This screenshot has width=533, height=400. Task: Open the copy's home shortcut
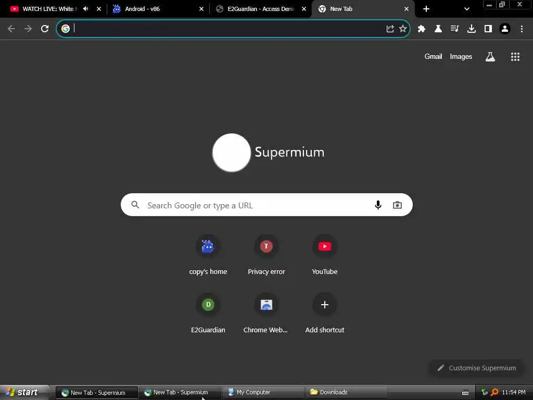tap(208, 255)
